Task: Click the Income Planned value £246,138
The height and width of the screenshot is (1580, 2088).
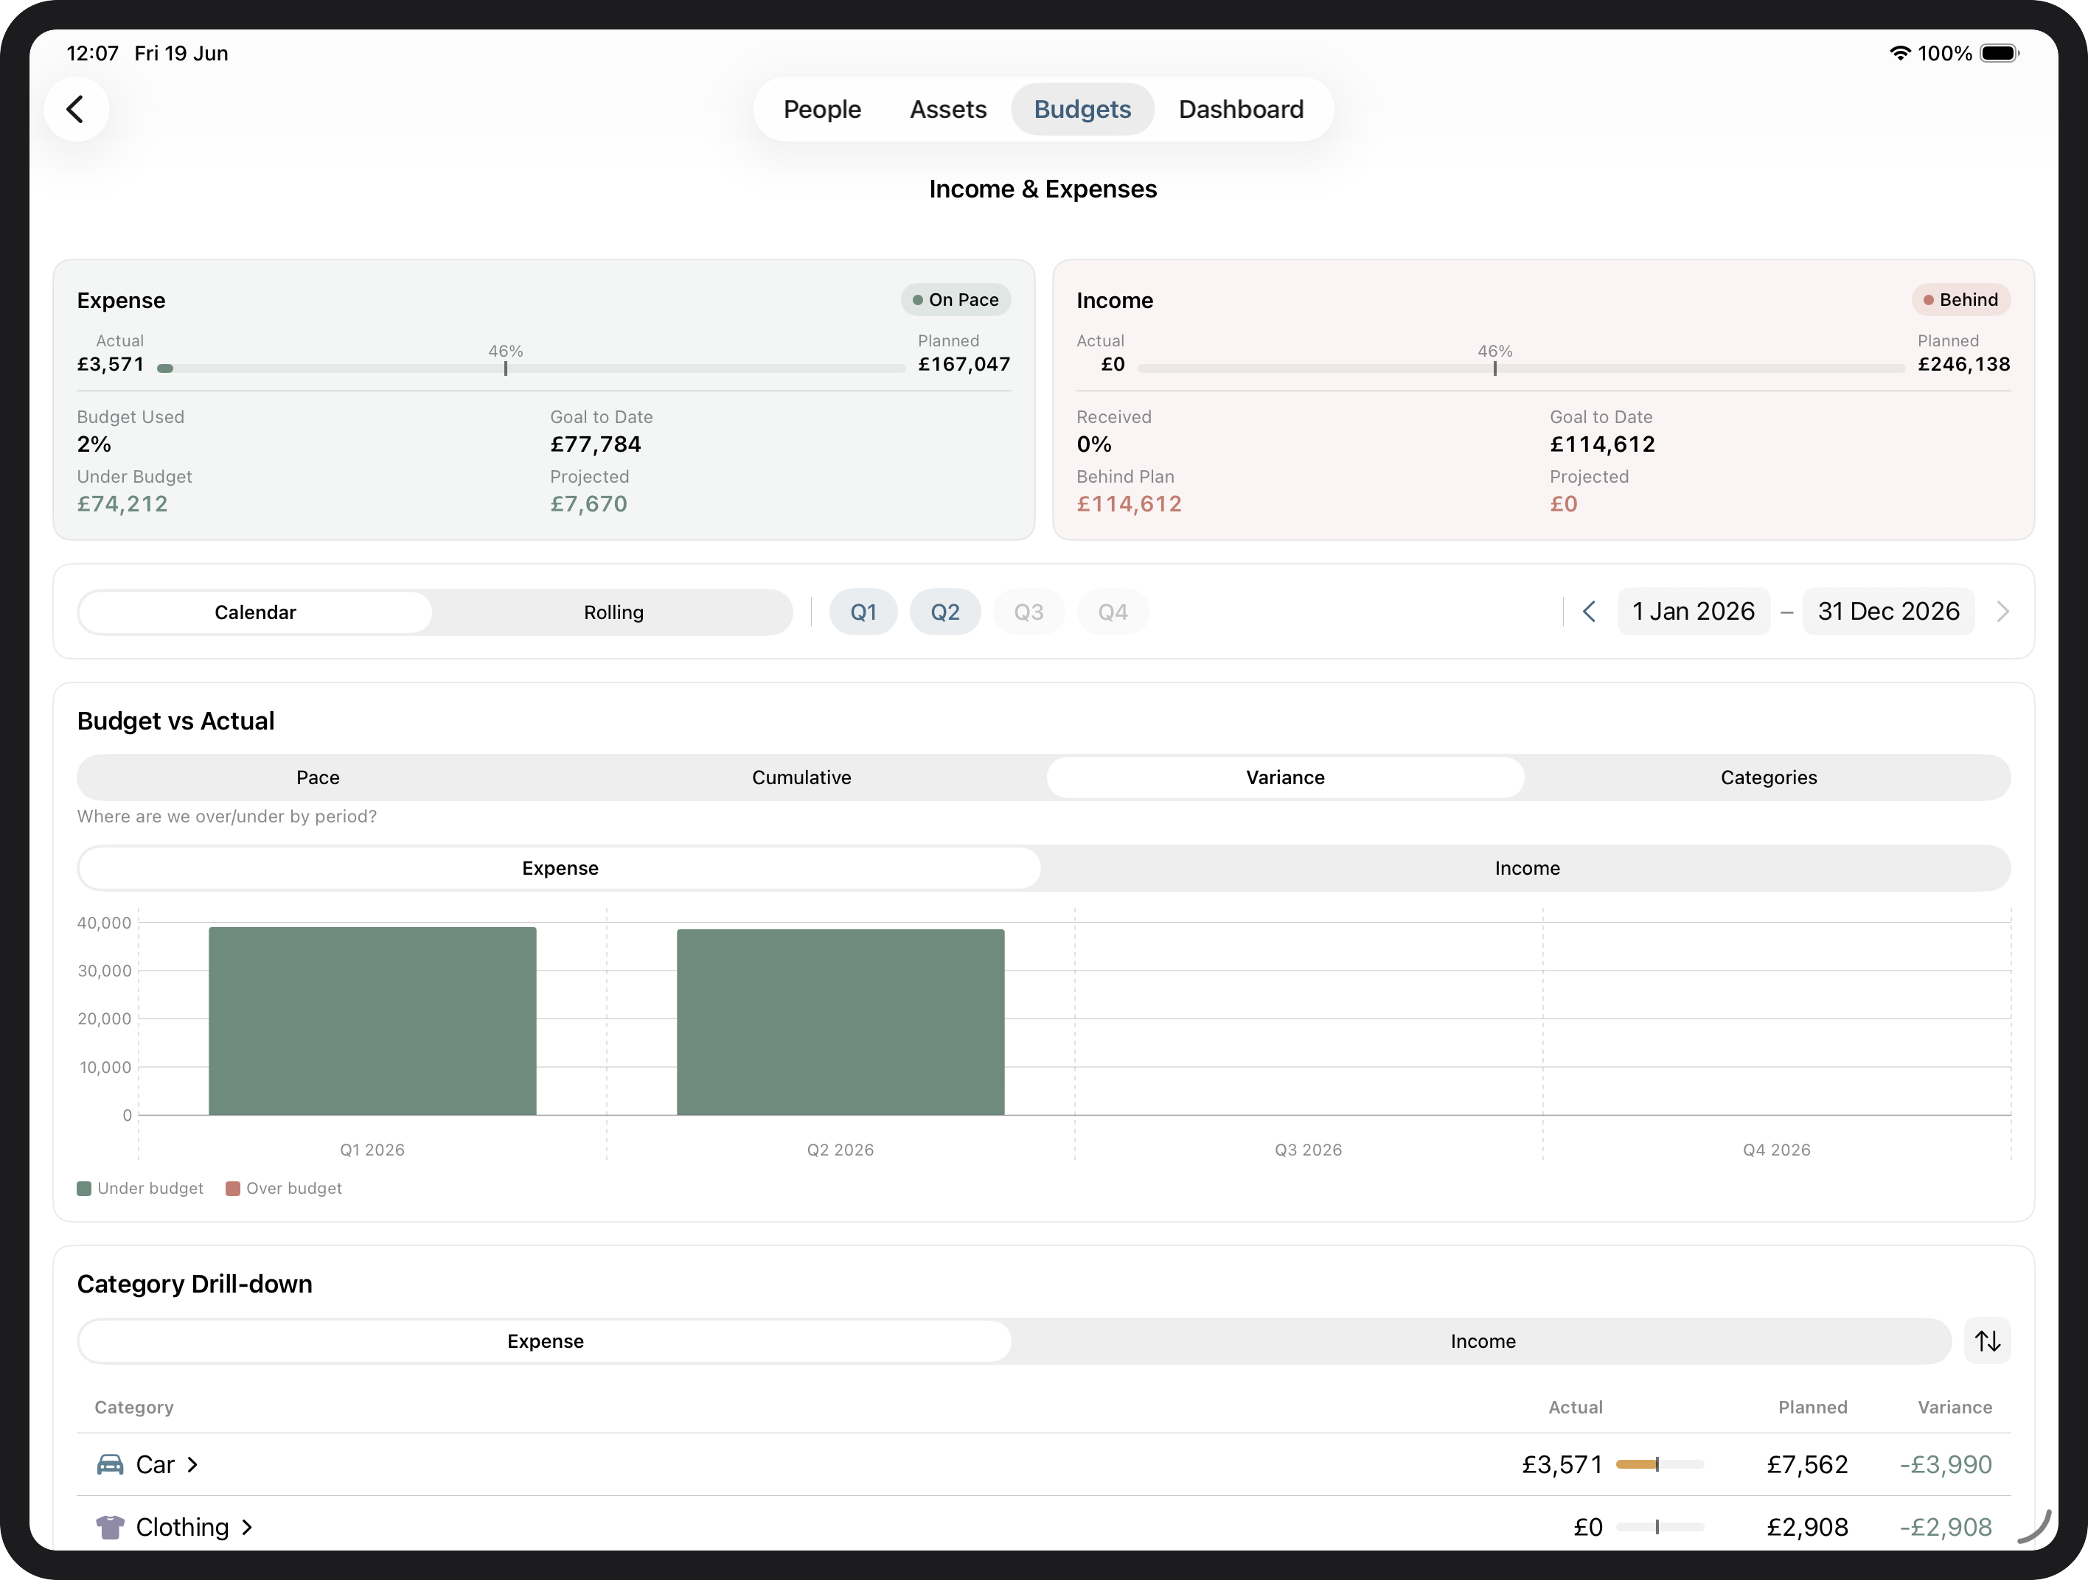Action: click(x=1963, y=364)
